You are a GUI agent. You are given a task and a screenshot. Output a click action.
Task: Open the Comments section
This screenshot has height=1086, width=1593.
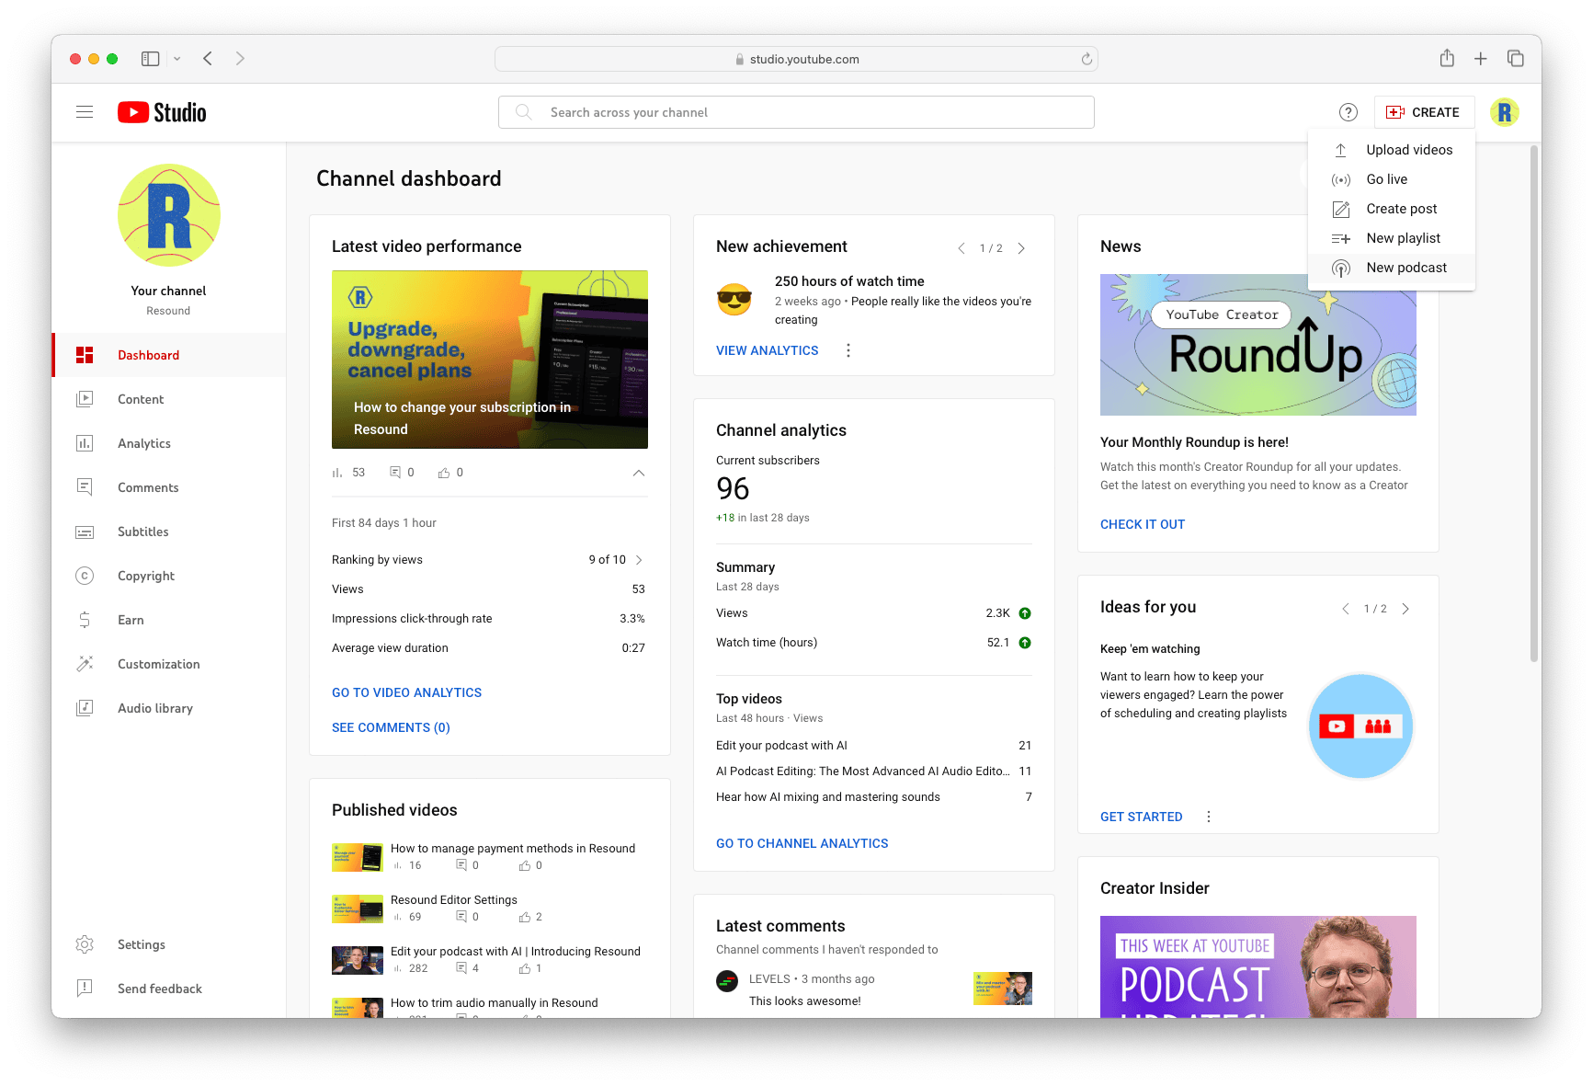pos(85,487)
